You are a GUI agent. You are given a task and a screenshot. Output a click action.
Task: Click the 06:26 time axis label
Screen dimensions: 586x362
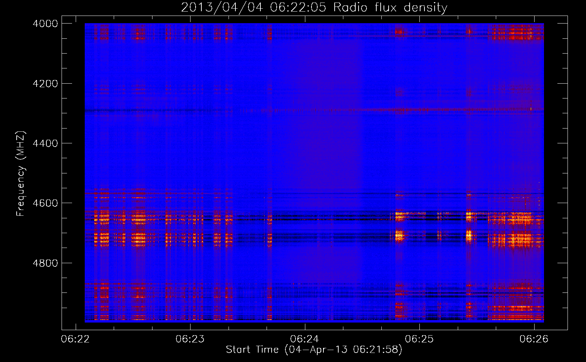point(534,339)
